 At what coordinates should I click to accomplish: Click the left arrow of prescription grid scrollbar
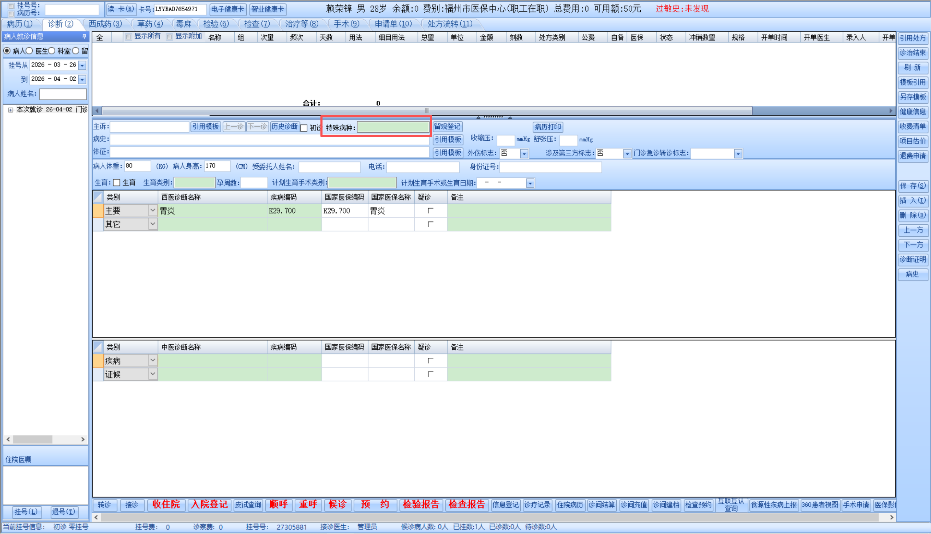click(97, 111)
